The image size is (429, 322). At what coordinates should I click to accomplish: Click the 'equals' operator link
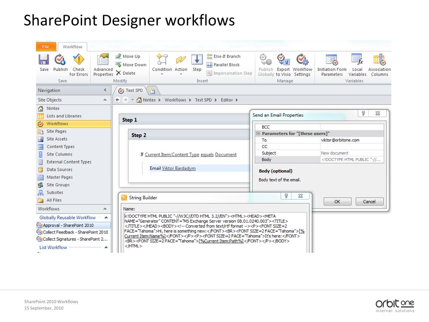(x=207, y=154)
